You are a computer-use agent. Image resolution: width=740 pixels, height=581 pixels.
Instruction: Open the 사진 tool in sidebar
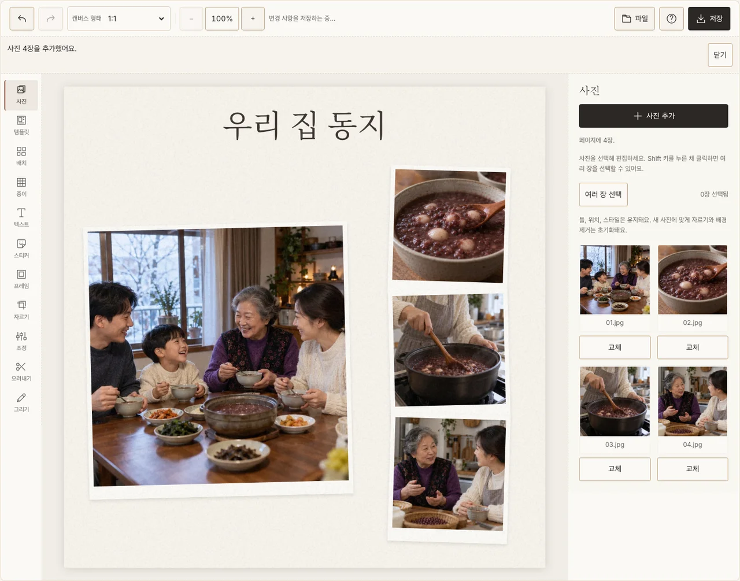pyautogui.click(x=21, y=95)
